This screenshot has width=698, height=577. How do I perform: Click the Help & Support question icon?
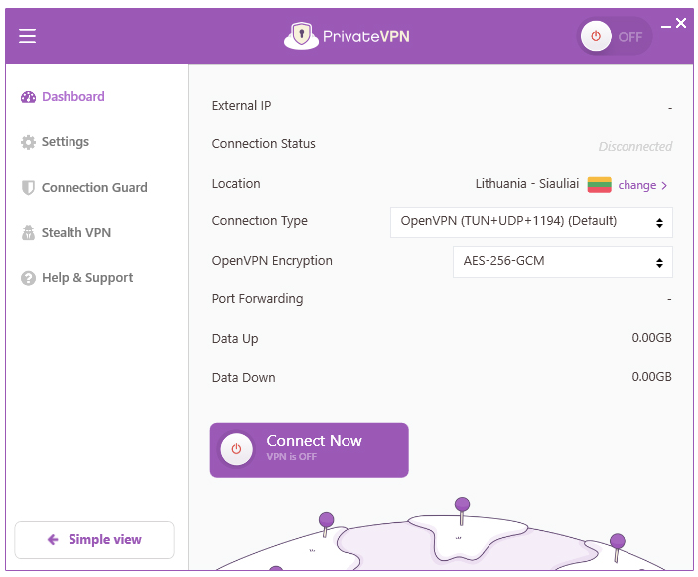pyautogui.click(x=28, y=279)
